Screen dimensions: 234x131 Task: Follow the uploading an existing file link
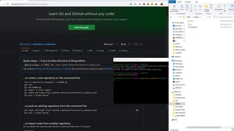coord(61,69)
